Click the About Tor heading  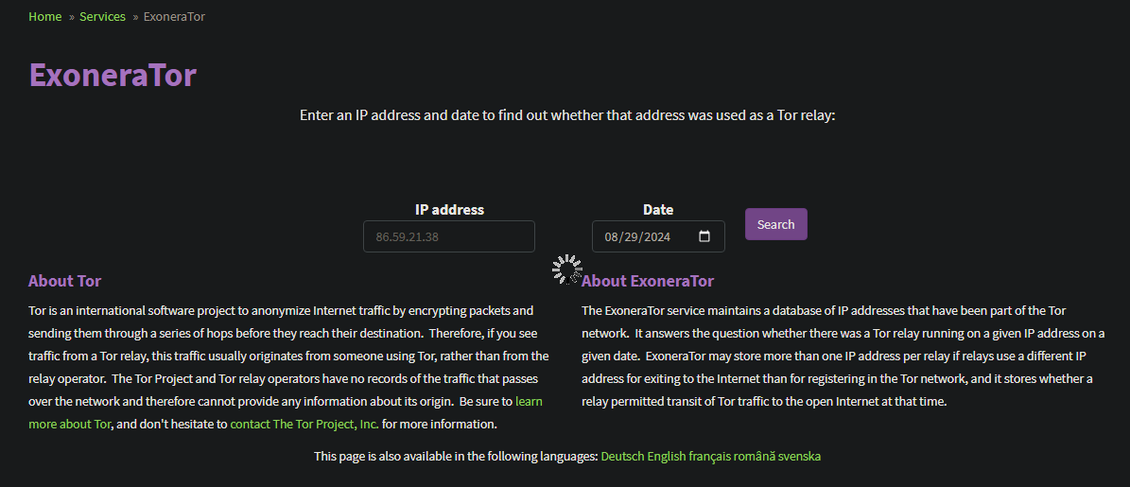64,281
